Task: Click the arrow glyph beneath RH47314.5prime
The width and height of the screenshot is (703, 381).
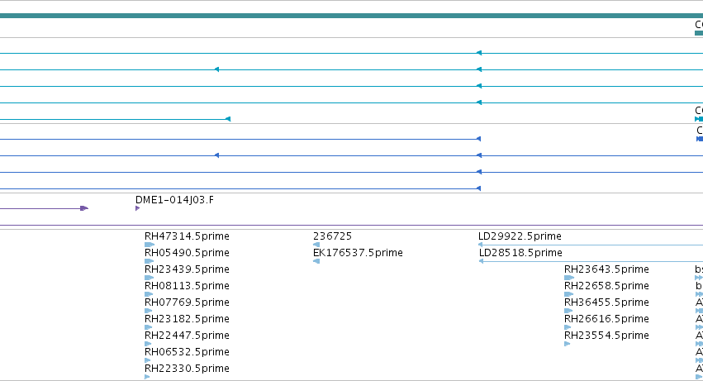Action: 150,245
